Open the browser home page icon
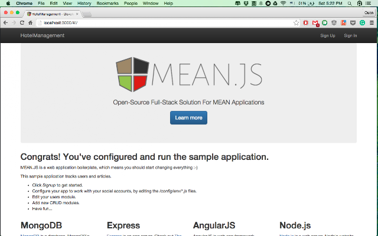This screenshot has width=378, height=236. pos(30,22)
